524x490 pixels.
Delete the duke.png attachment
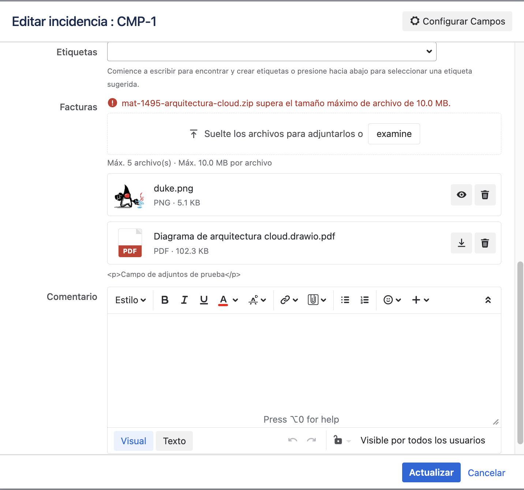coord(485,195)
